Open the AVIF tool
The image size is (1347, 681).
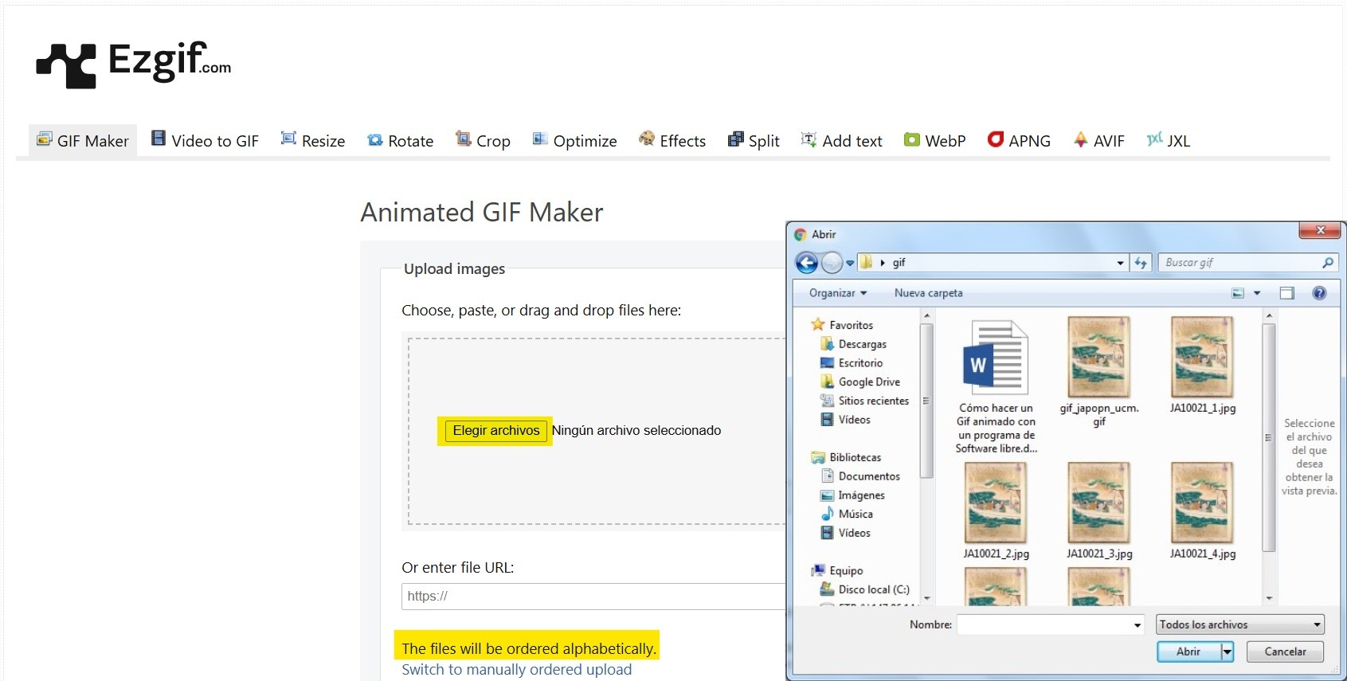tap(1098, 141)
